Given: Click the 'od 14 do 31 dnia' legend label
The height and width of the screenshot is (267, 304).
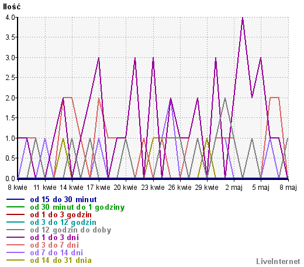Looking at the screenshot, I should tap(61, 261).
